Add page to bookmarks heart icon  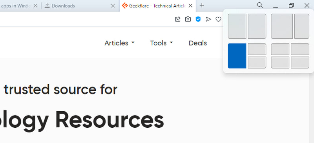click(218, 19)
